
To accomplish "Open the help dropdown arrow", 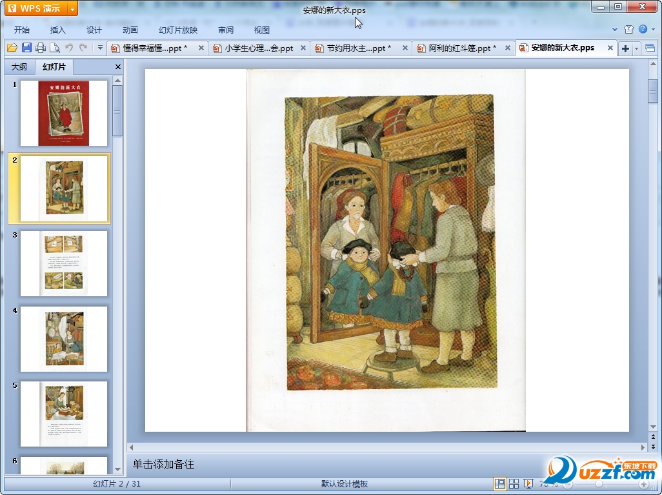I will click(654, 29).
